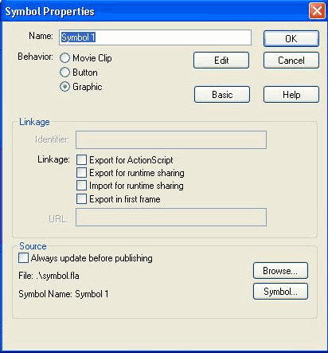Close the Symbol Properties dialog
Viewport: 328px width, 353px height.
(317, 11)
